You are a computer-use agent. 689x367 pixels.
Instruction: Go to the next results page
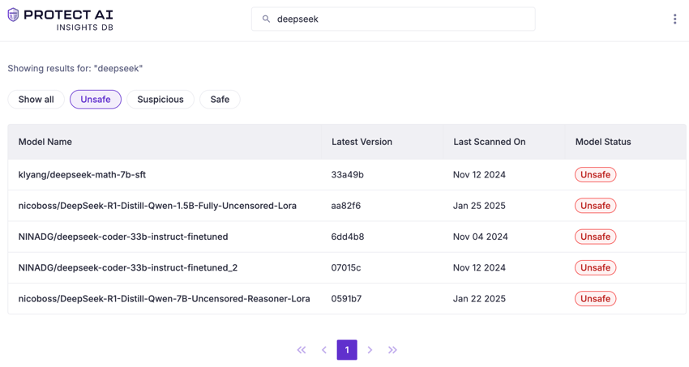pos(370,350)
